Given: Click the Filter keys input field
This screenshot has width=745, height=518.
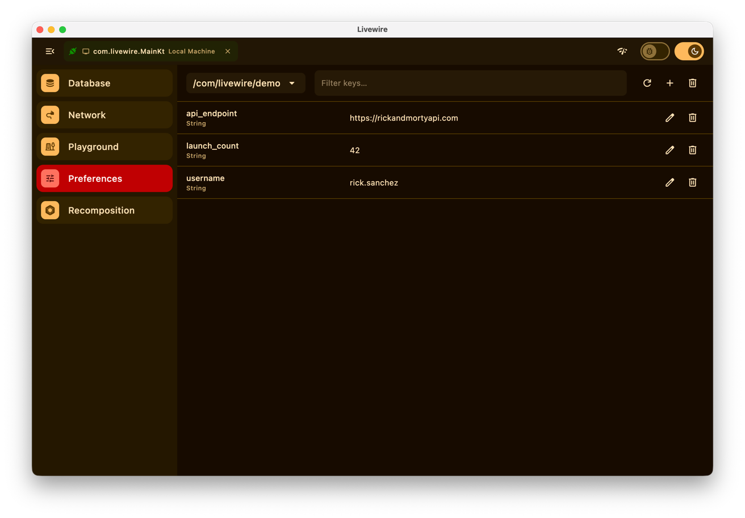Looking at the screenshot, I should [471, 83].
